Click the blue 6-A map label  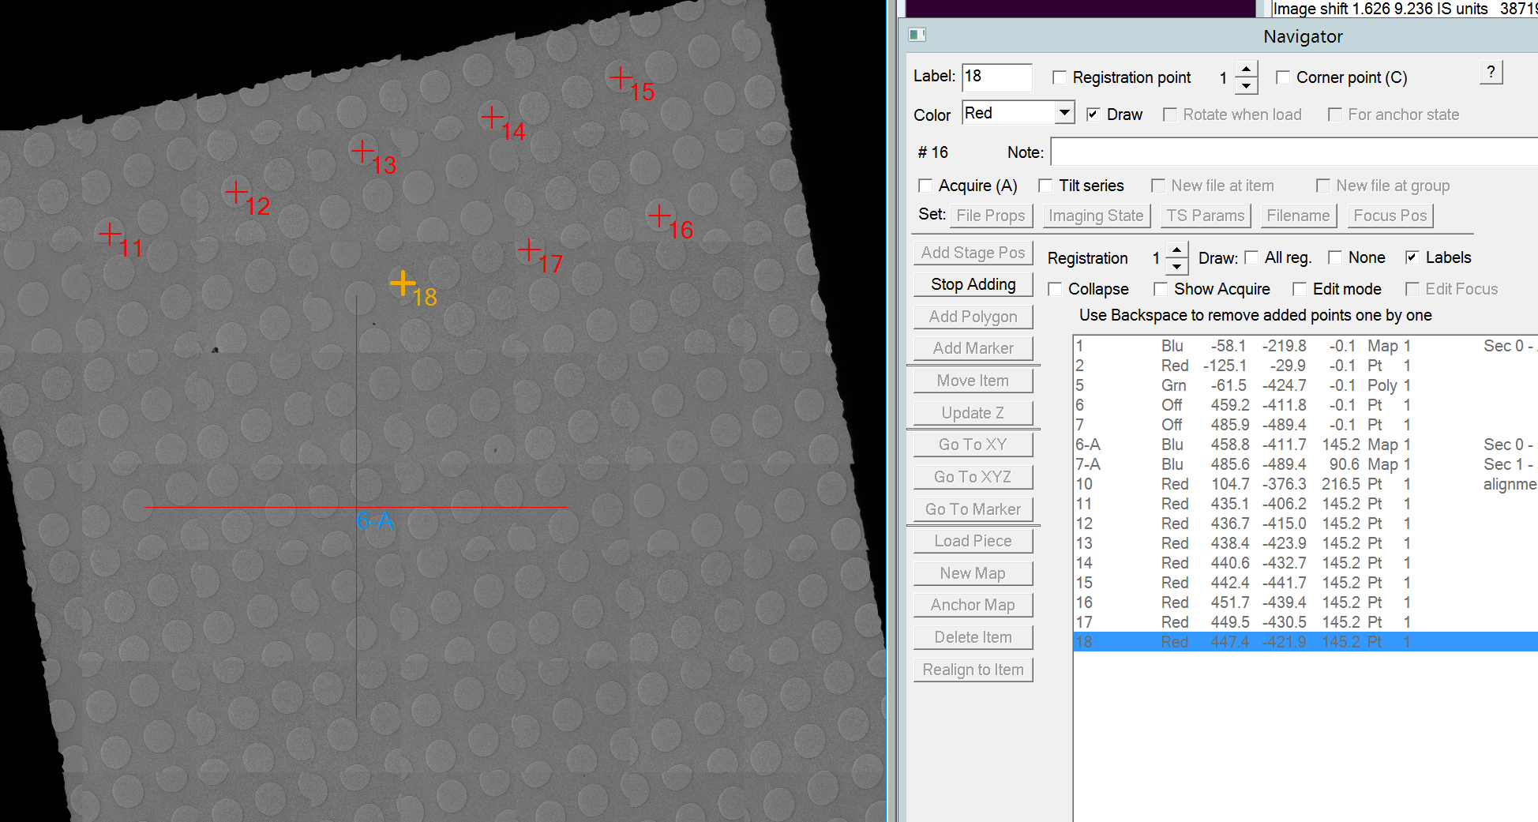374,521
